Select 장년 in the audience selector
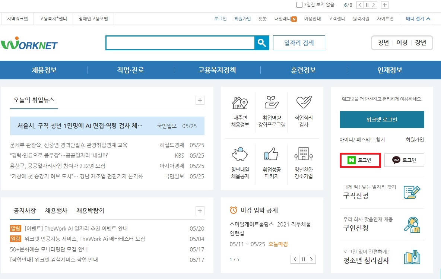The width and height of the screenshot is (441, 279). (x=421, y=43)
